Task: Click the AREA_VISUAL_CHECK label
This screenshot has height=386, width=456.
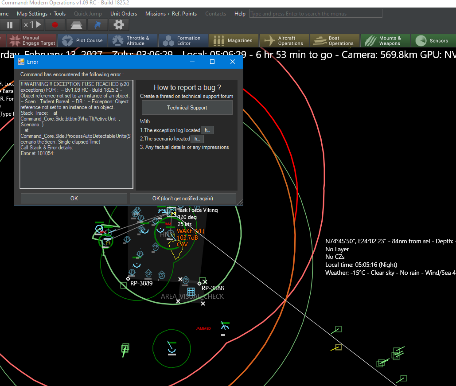Action: [192, 296]
